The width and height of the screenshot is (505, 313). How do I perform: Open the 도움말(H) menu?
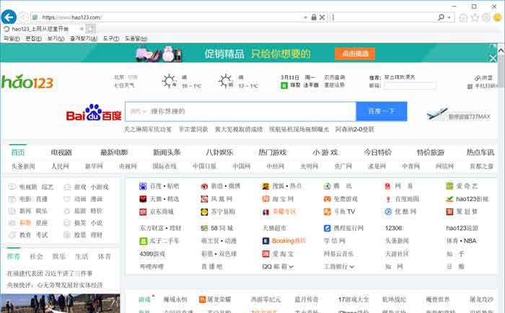(136, 38)
